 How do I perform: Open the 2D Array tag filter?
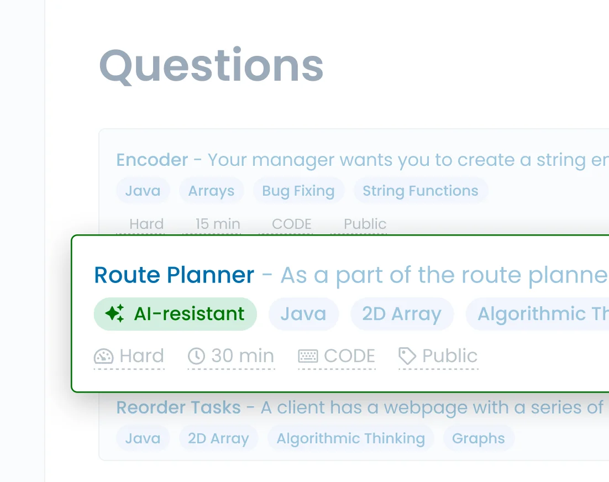[402, 313]
